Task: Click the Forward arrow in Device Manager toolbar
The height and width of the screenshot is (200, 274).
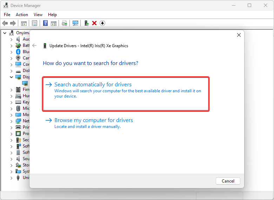Action: click(x=13, y=23)
